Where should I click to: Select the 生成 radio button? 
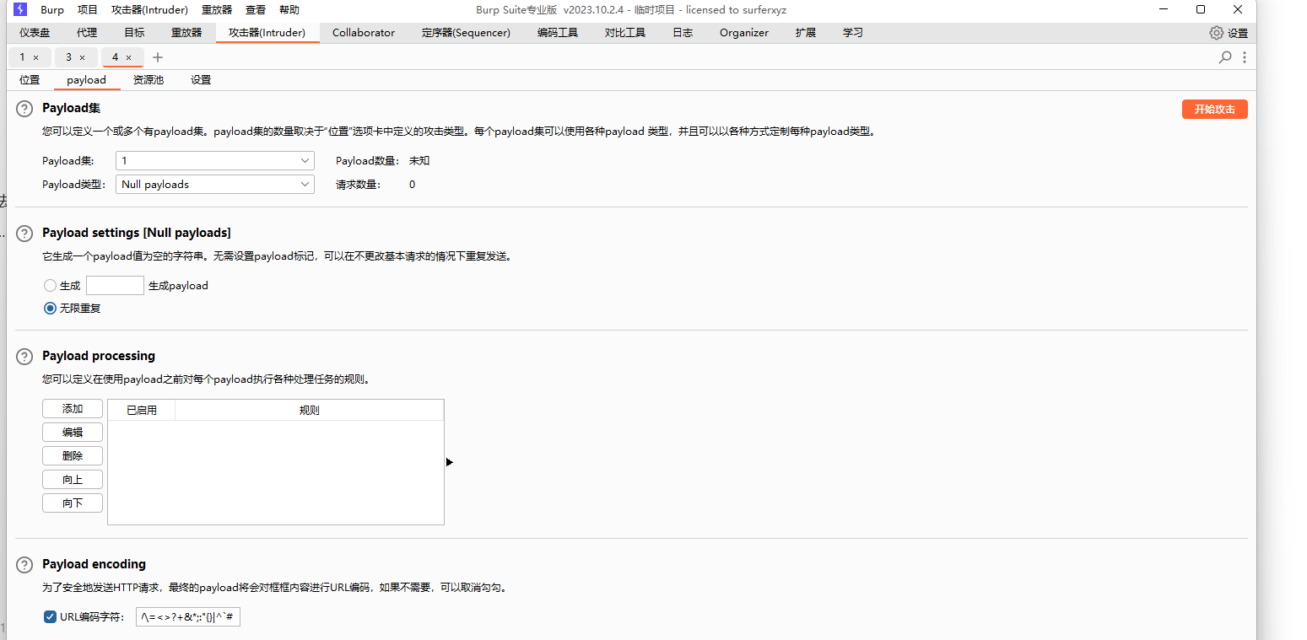coord(50,286)
